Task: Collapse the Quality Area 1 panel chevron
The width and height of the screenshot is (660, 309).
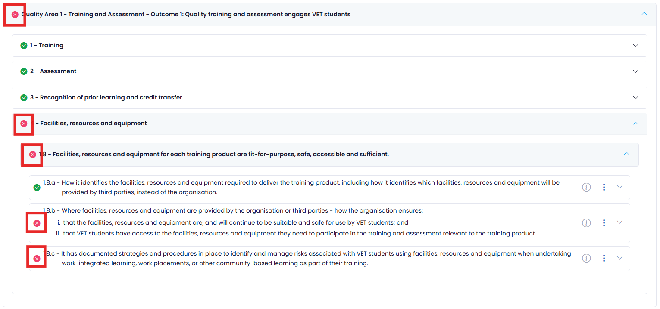Action: click(644, 14)
